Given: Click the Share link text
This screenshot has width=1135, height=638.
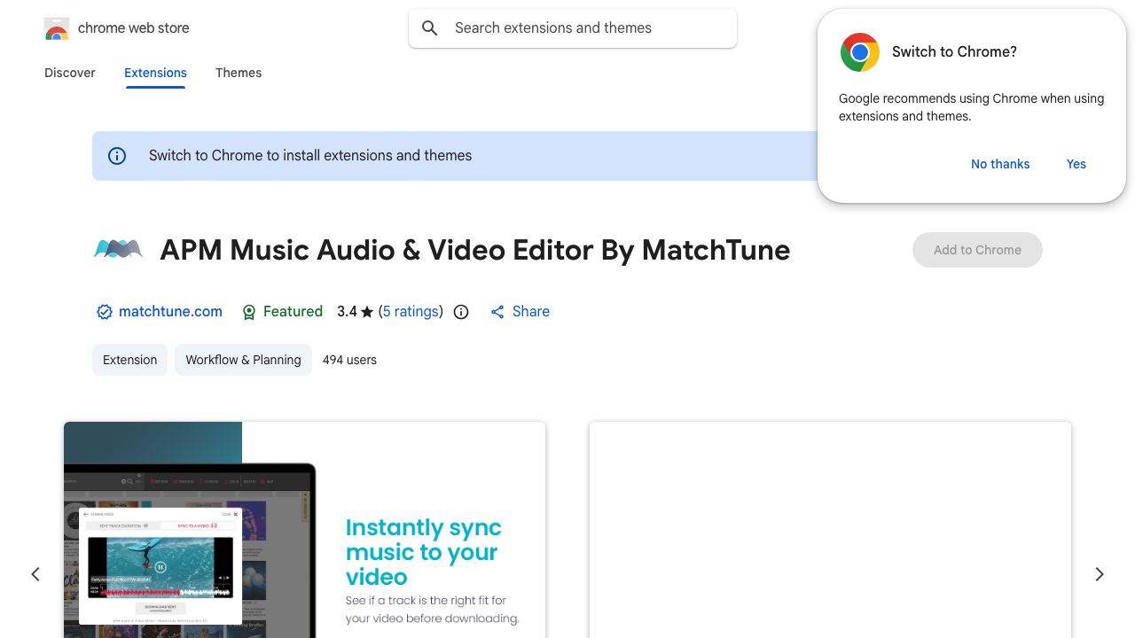Looking at the screenshot, I should tap(531, 312).
